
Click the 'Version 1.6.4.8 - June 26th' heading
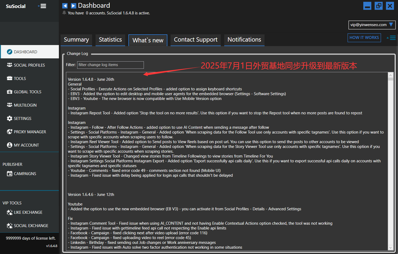(91, 79)
